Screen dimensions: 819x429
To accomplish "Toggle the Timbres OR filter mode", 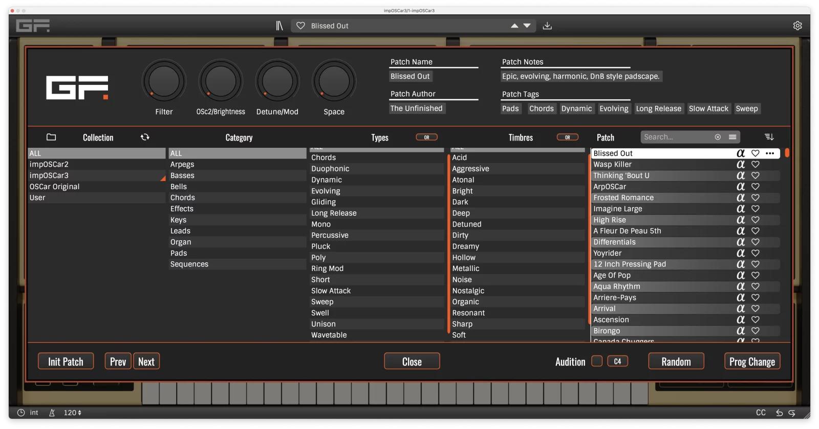I will [x=567, y=137].
